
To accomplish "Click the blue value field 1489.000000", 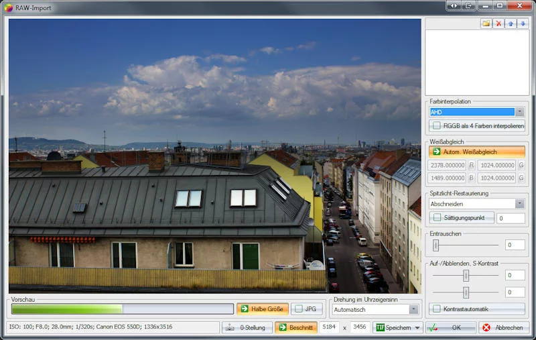I will coord(448,178).
